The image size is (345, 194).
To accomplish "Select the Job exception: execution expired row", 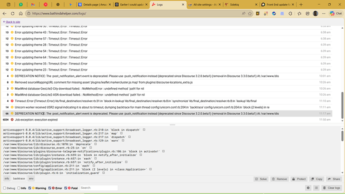I will [167, 119].
